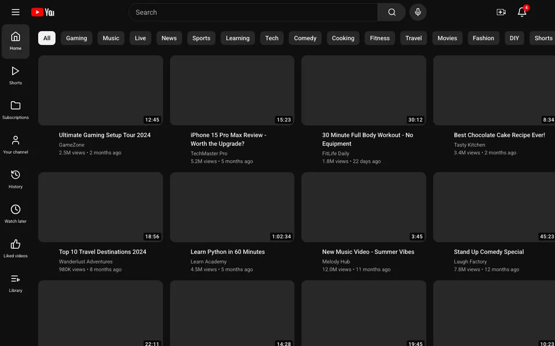The image size is (555, 346).
Task: Open Your channel in sidebar
Action: [16, 145]
